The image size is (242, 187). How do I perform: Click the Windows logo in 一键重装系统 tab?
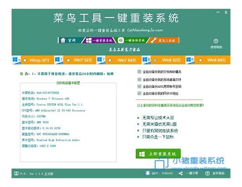click(x=89, y=41)
